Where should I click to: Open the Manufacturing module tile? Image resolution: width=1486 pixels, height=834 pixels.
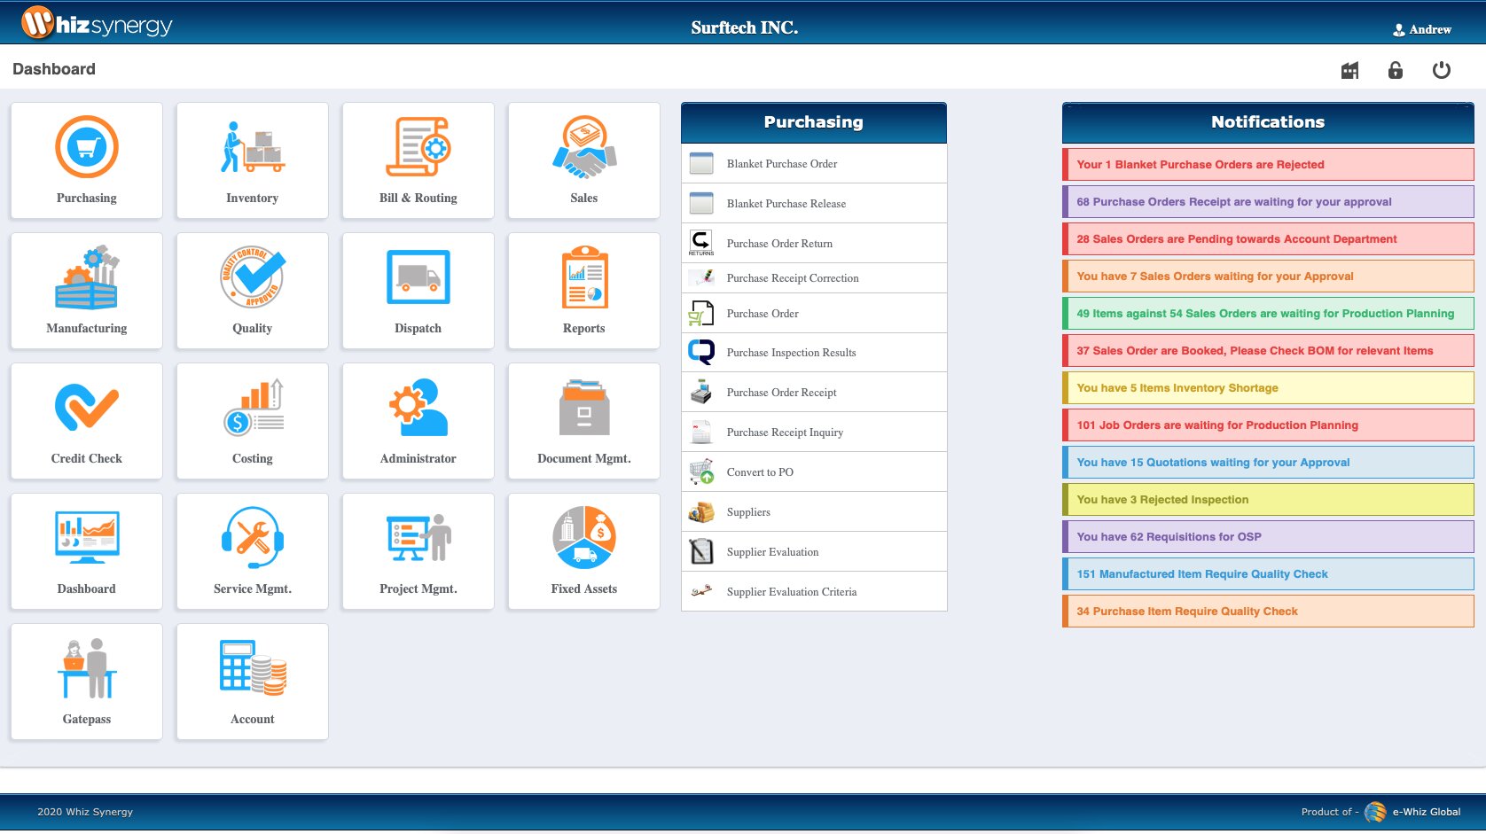[87, 291]
